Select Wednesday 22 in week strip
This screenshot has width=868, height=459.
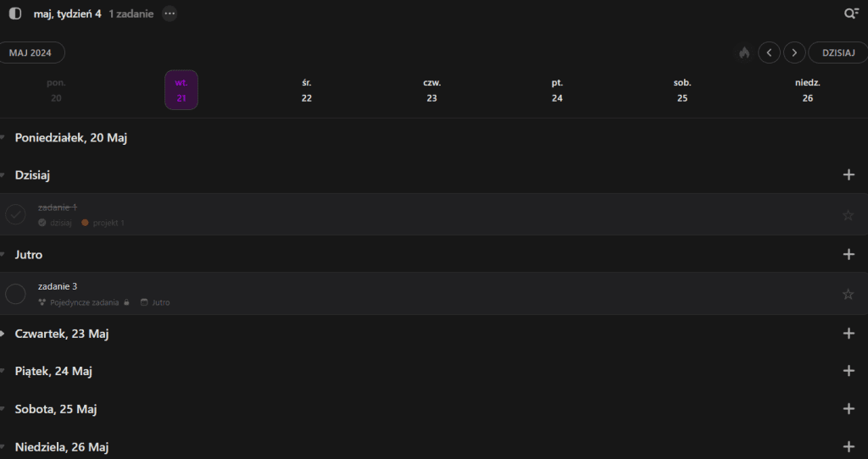pyautogui.click(x=307, y=91)
